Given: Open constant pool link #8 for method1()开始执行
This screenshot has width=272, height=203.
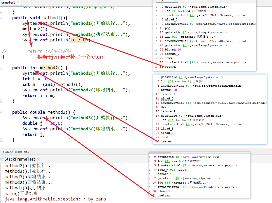Looking at the screenshot, I should [174, 11].
